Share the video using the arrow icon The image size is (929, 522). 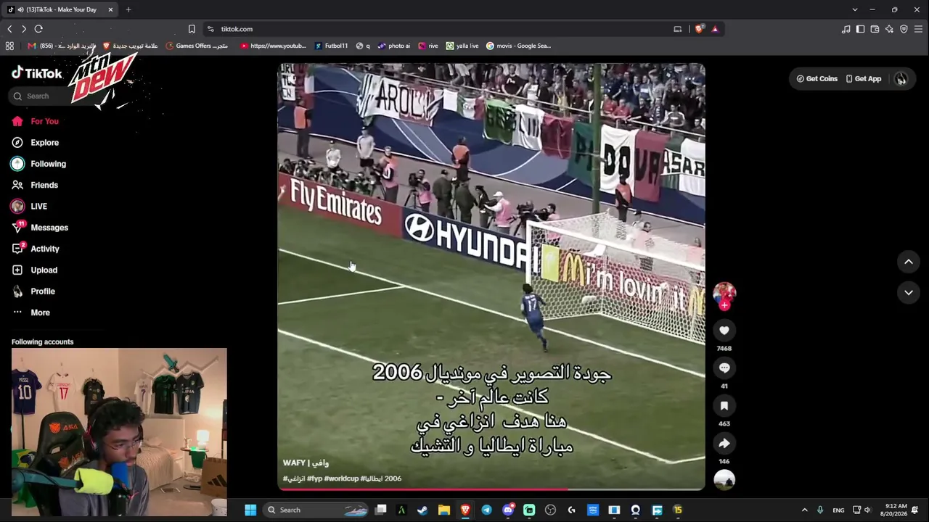click(x=724, y=444)
